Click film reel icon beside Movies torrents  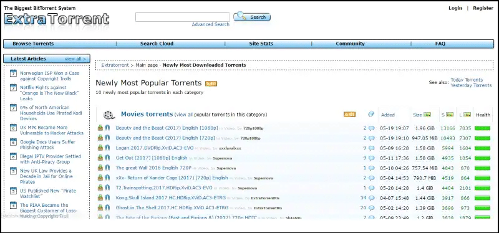tap(109, 115)
